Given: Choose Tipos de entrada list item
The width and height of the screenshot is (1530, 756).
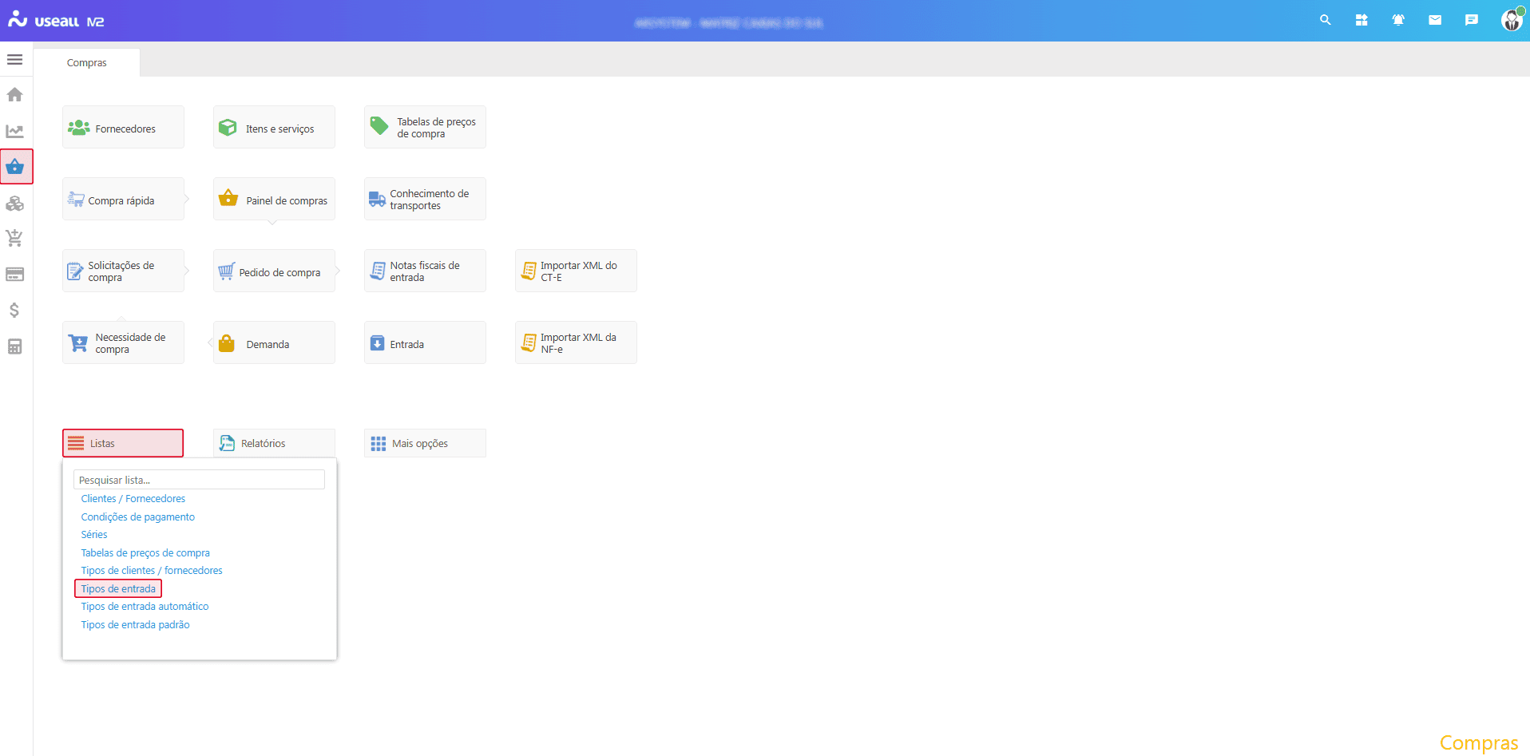Looking at the screenshot, I should (118, 589).
